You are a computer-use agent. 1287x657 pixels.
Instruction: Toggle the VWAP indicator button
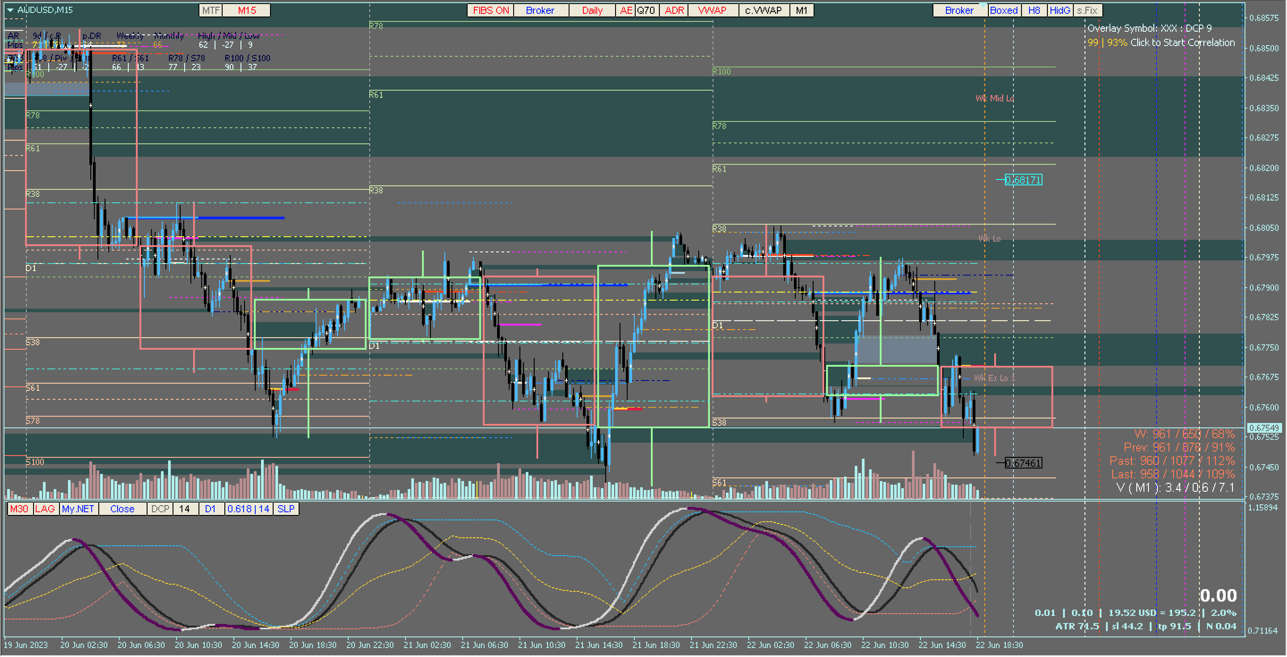click(x=712, y=10)
